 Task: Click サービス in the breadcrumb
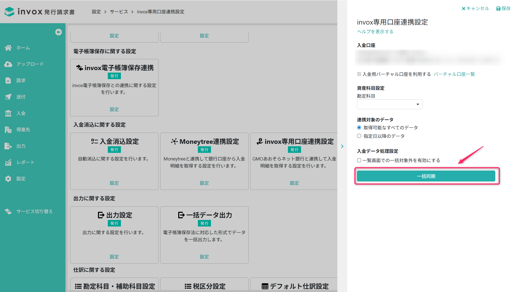click(119, 12)
